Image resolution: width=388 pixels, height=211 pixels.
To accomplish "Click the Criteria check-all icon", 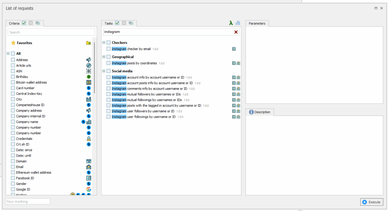I will tap(24, 23).
